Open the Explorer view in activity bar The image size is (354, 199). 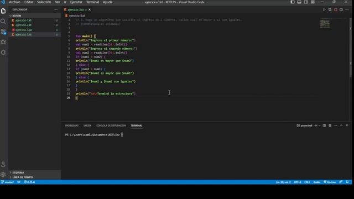pos(3,11)
